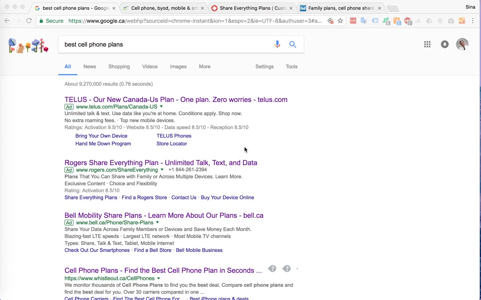This screenshot has height=300, width=481.
Task: Click the greyed circular U extension icon
Action: click(440, 21)
